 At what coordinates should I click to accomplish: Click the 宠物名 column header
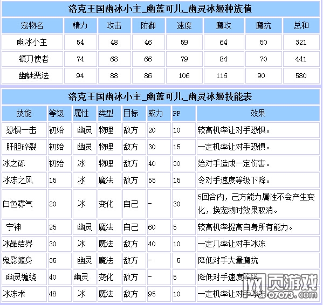tap(32, 26)
